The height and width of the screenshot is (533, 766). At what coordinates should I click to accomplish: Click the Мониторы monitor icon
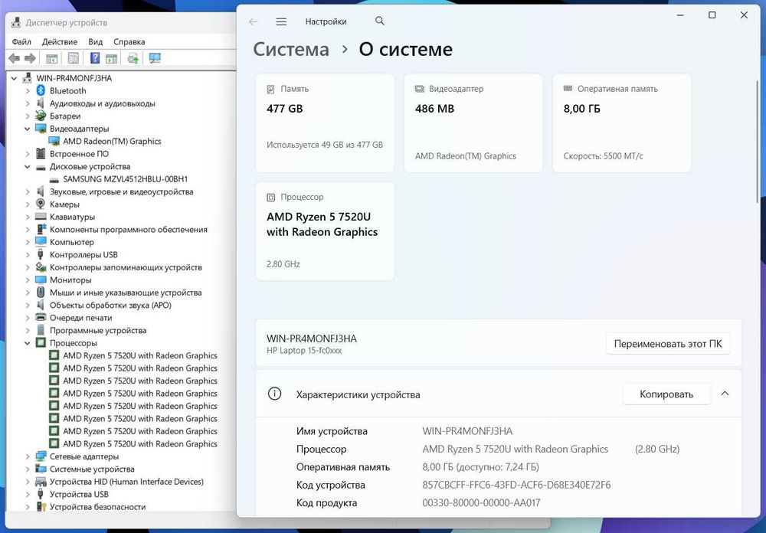click(41, 280)
